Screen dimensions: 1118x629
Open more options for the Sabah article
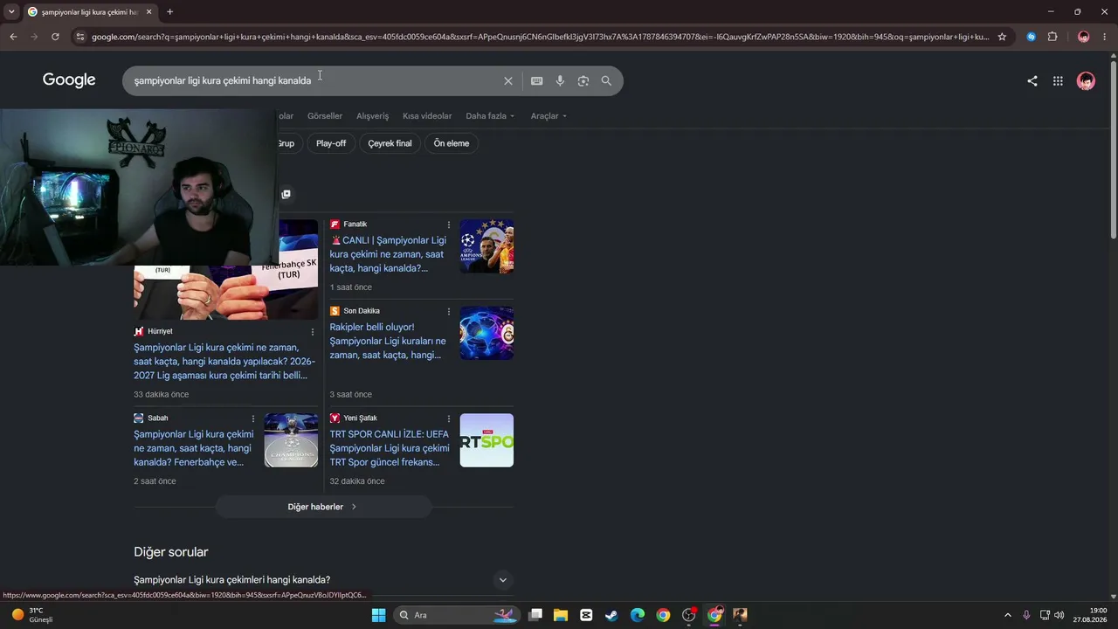253,418
